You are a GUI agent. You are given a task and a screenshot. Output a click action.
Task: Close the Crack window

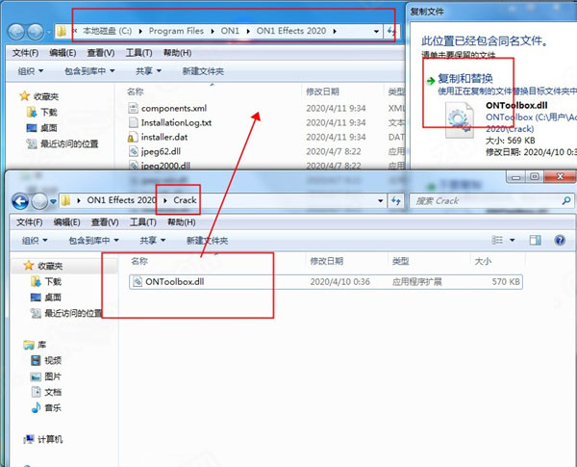(x=560, y=177)
